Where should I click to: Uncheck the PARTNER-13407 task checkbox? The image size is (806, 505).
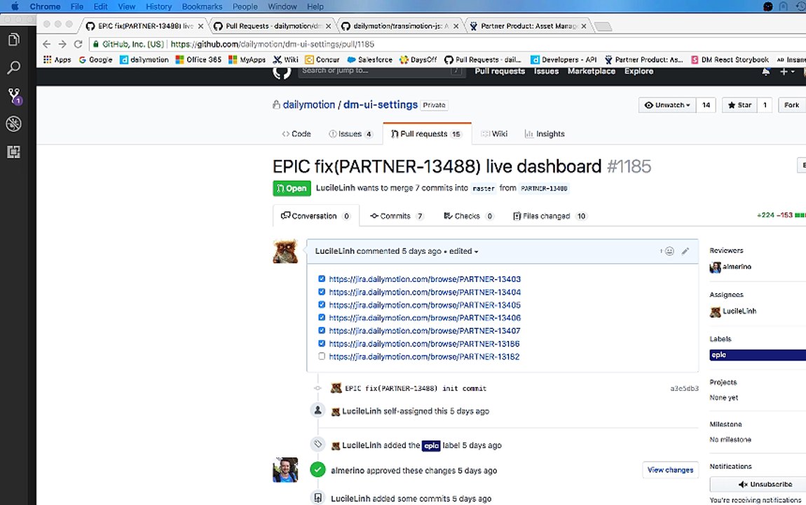(322, 330)
